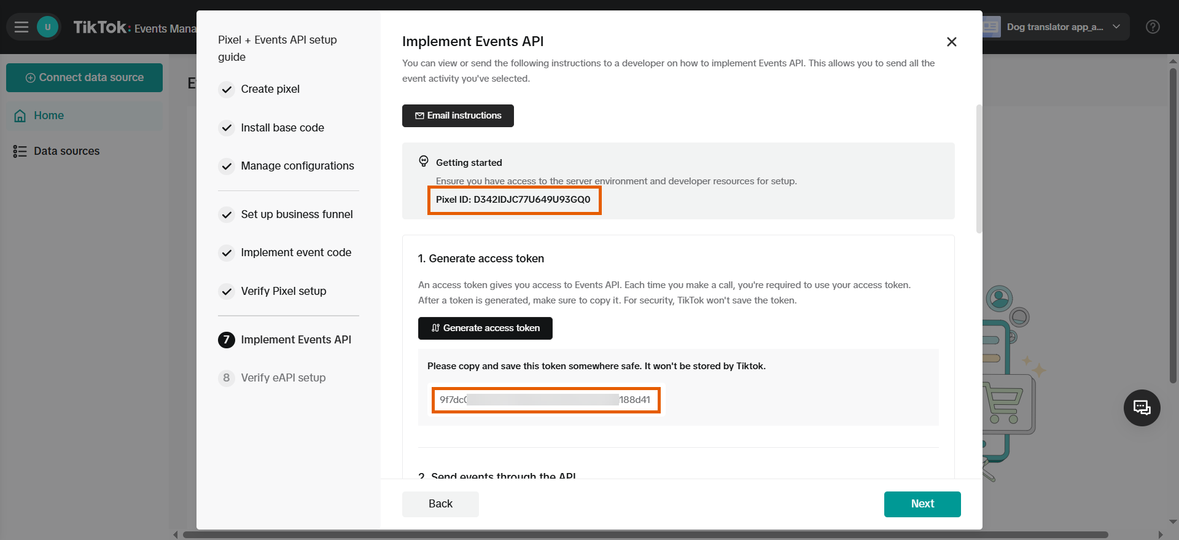1179x540 pixels.
Task: Click the 'Getting started' heading
Action: [469, 163]
